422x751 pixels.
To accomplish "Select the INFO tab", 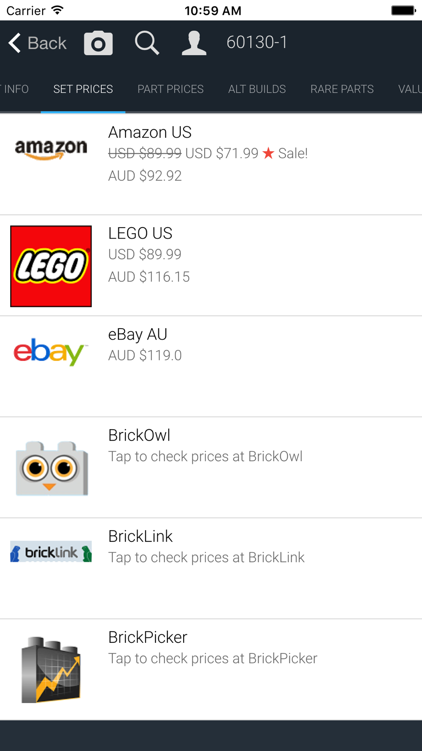I will (14, 89).
